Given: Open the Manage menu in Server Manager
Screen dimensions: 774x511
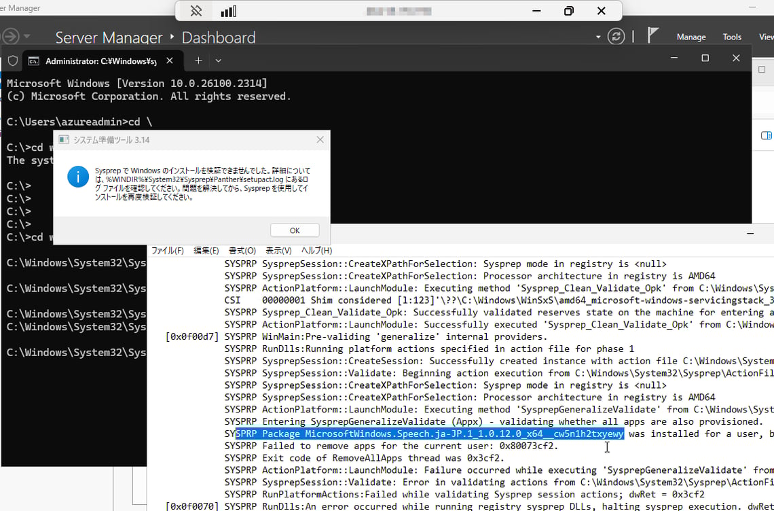Looking at the screenshot, I should pyautogui.click(x=691, y=36).
